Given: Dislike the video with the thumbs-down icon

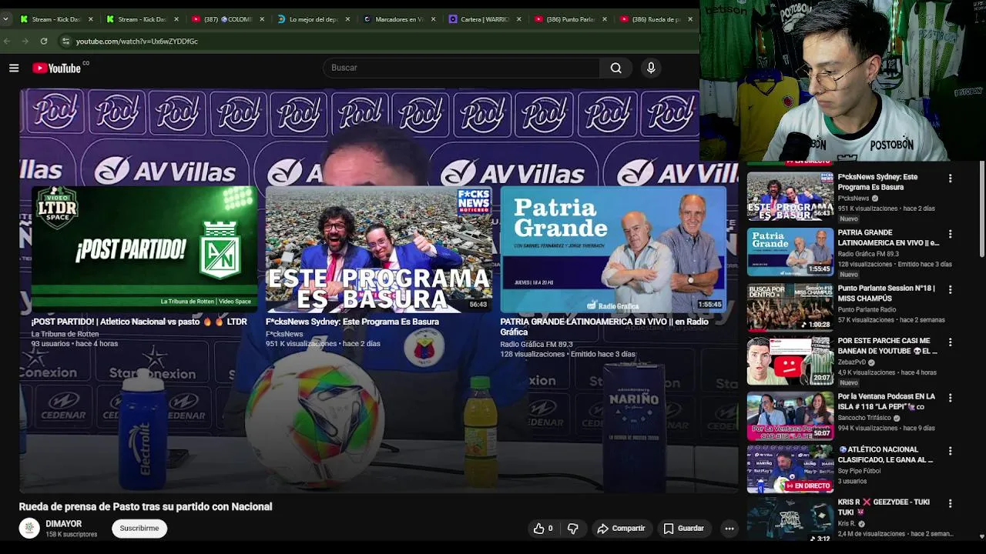Looking at the screenshot, I should point(572,529).
